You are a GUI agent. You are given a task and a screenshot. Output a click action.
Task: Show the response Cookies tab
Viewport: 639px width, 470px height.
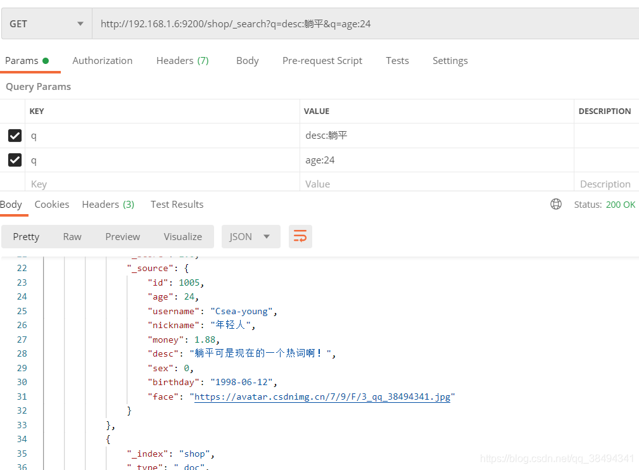tap(52, 204)
